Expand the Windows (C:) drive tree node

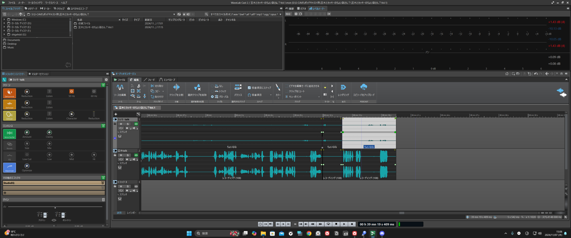point(4,20)
